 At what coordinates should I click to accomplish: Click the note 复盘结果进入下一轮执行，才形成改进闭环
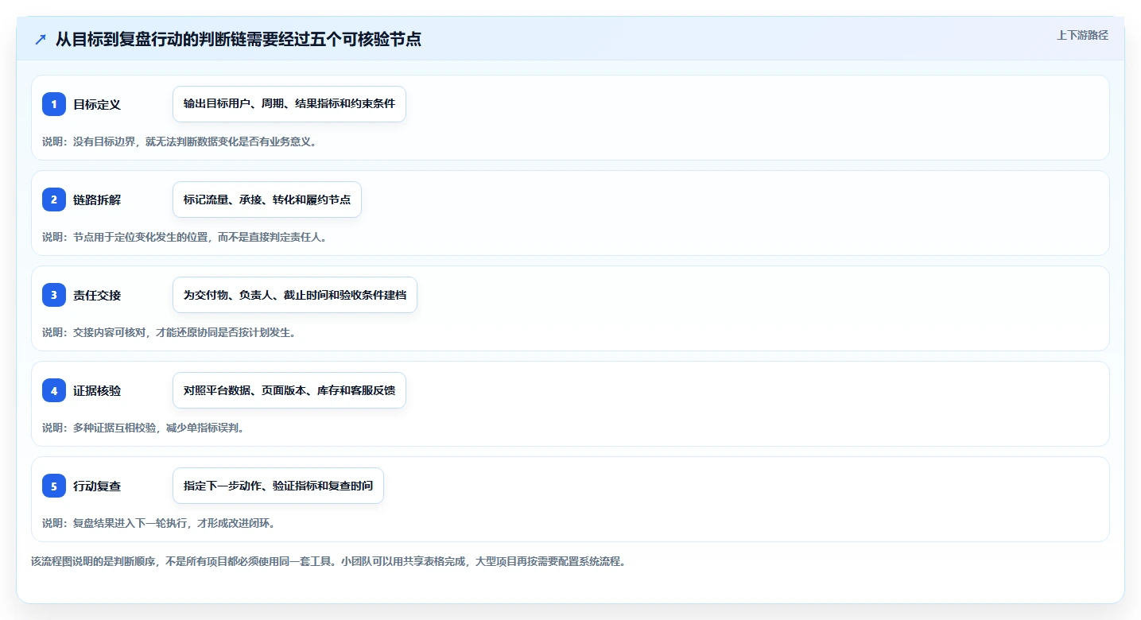point(159,523)
